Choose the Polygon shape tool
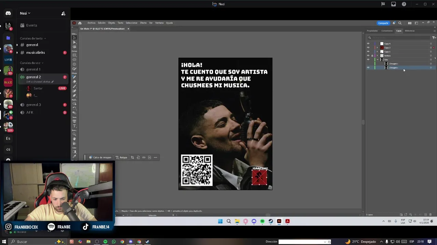Viewport: 437px width, 245px height. (x=74, y=64)
